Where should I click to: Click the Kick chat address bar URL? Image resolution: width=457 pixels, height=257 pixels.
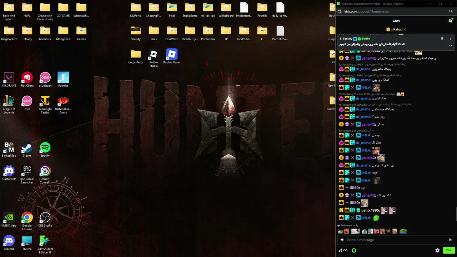(x=367, y=11)
